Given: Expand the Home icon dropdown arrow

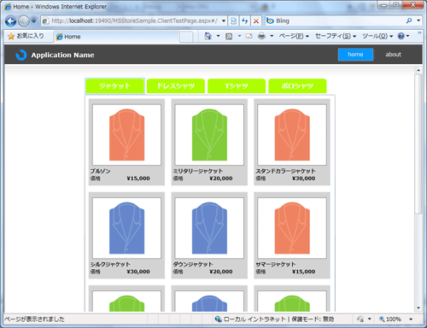Looking at the screenshot, I should point(219,36).
